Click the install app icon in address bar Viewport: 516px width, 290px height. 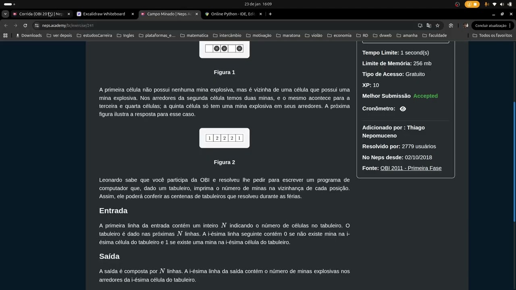coord(420,25)
